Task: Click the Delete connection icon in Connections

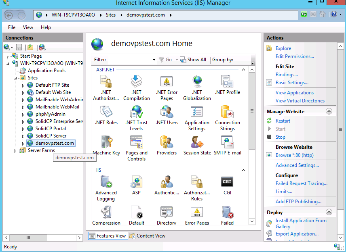Action: coord(42,47)
